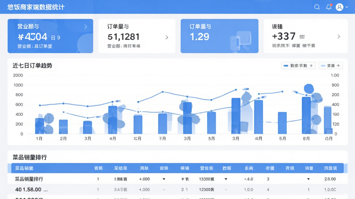Sort by the 营业额 table column header
Screen dimensions: 355x199
tap(207, 168)
